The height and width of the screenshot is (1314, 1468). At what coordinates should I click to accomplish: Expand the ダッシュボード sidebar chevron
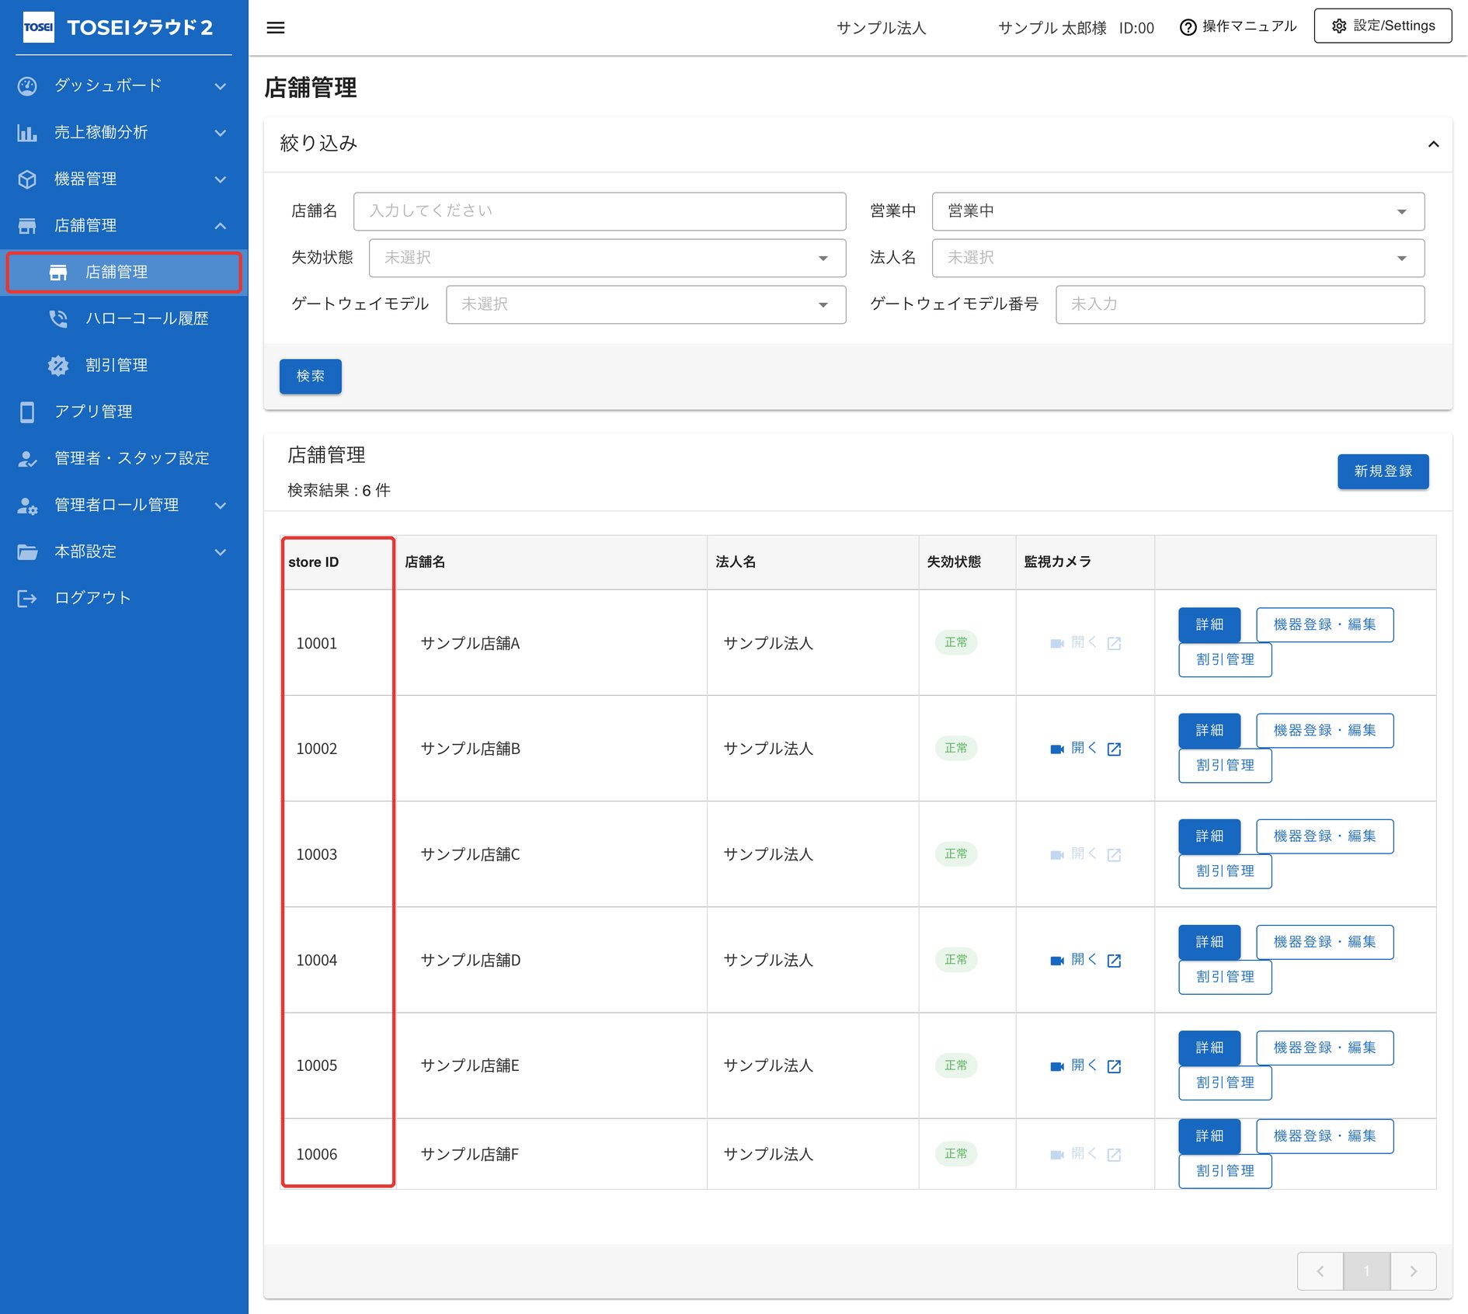(x=221, y=86)
